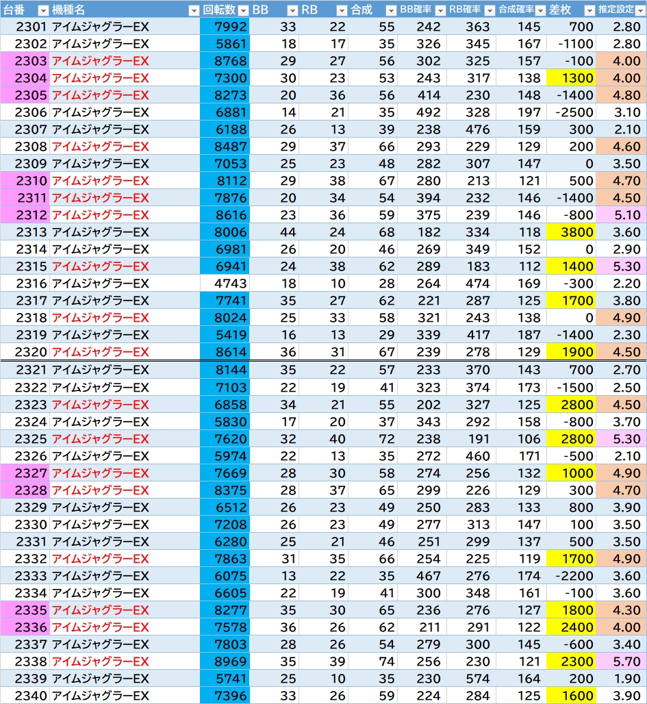
Task: Open the 差枚 column filter dropdown
Action: click(590, 10)
